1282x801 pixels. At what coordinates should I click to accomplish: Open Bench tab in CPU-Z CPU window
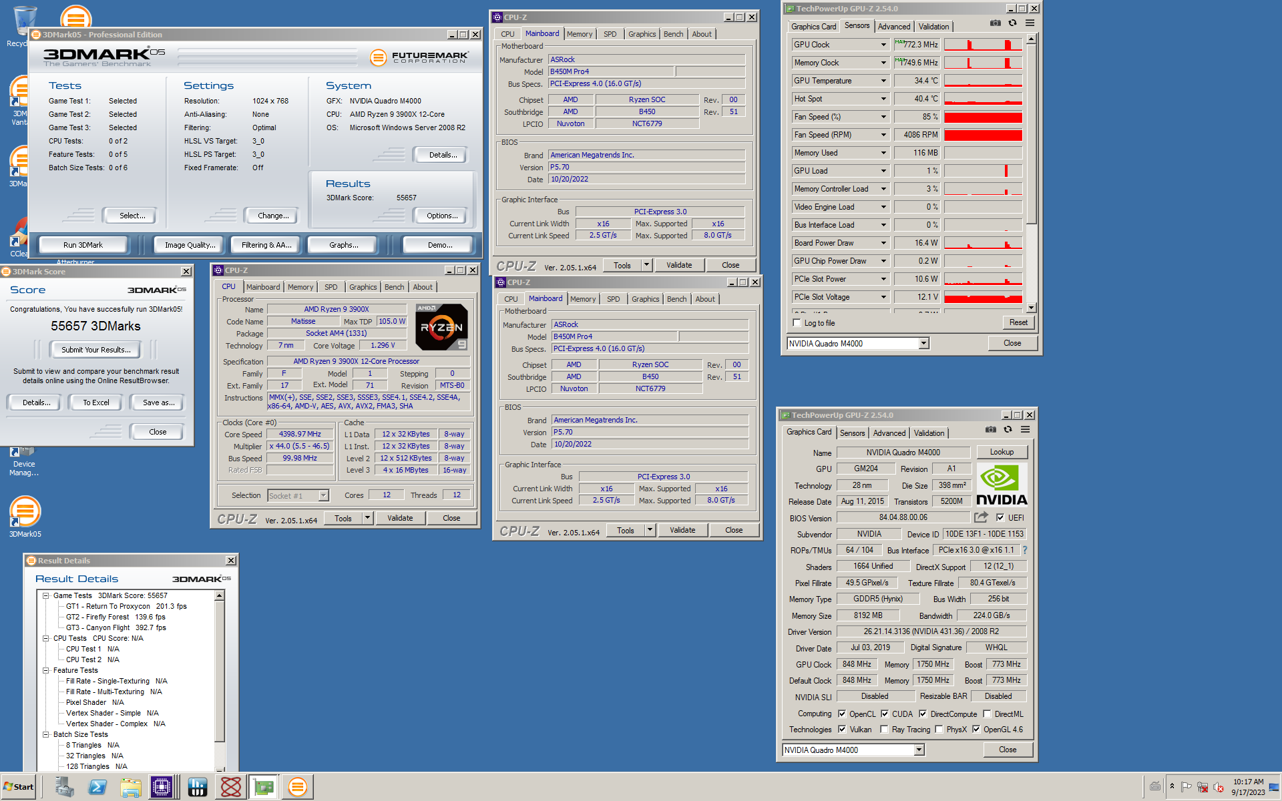[394, 287]
